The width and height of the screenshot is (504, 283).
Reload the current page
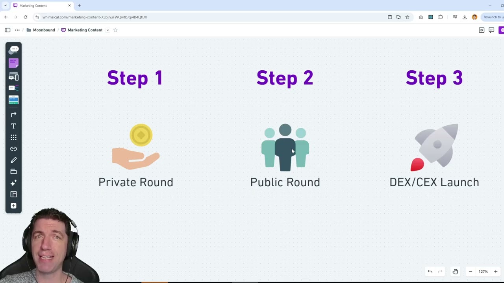coord(26,17)
